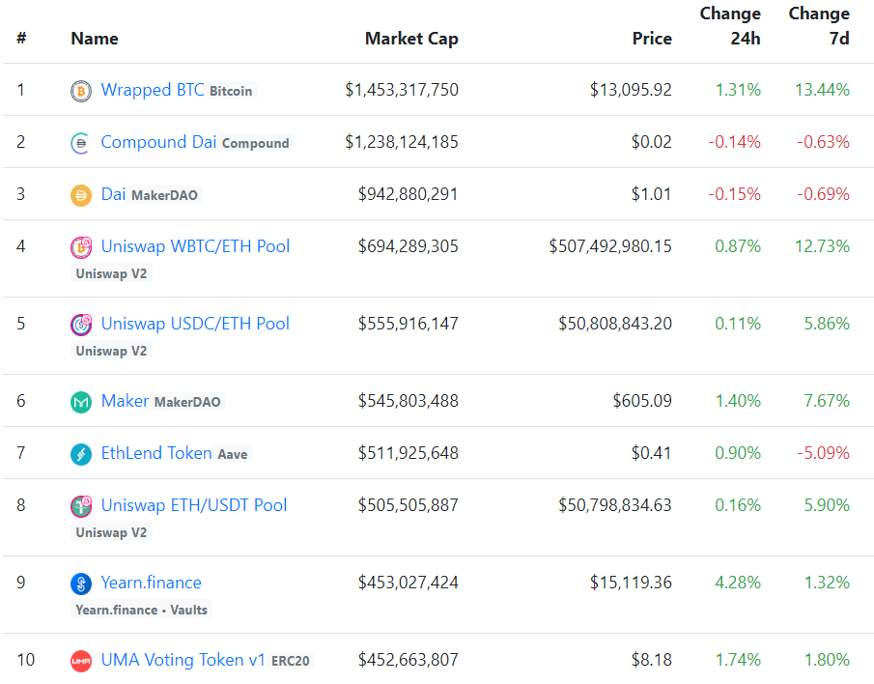Click the Uniswap ETH/USDT Pool icon

81,505
